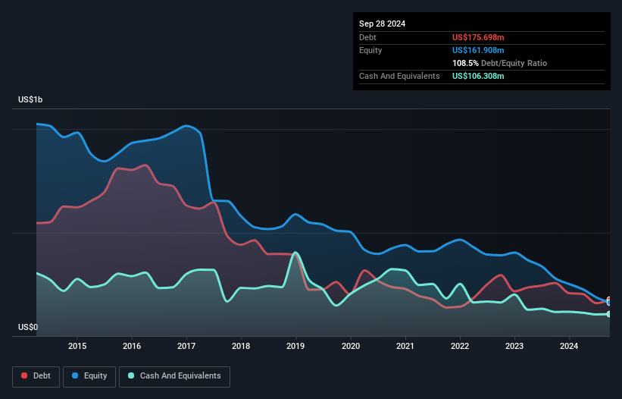
Task: Click the Sep 28 2024 tooltip date
Action: [382, 24]
